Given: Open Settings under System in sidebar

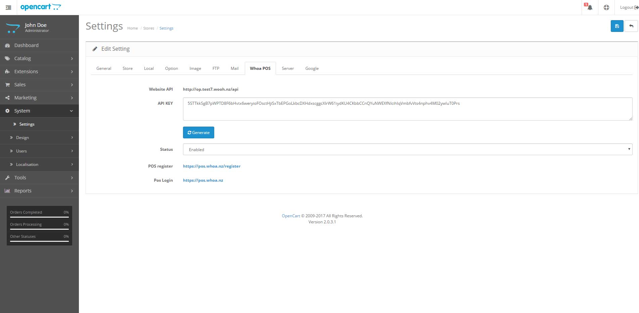Looking at the screenshot, I should click(x=39, y=124).
